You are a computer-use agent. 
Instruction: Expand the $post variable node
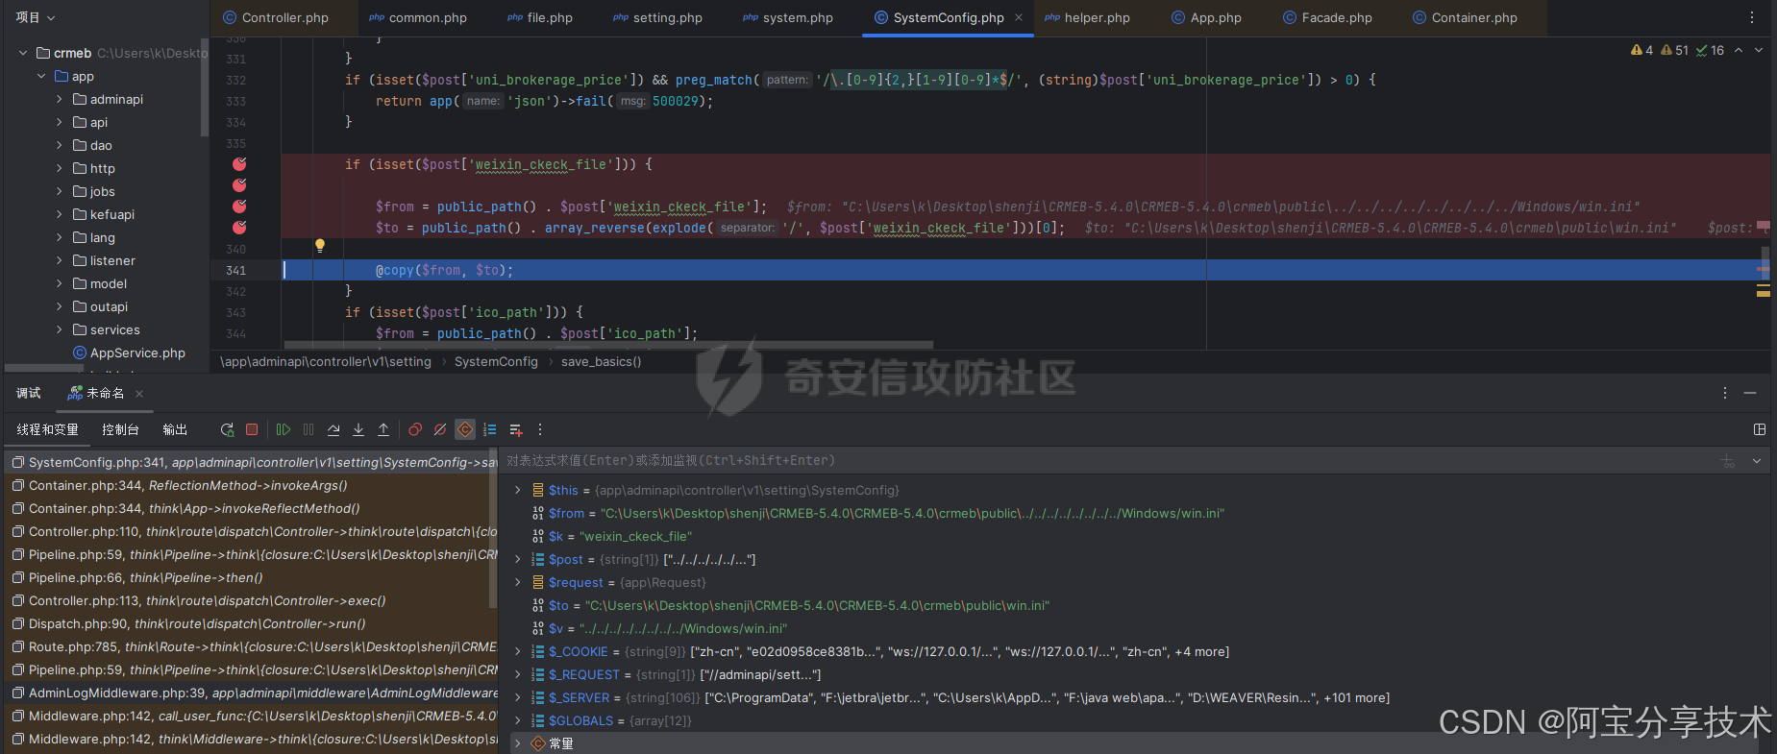click(x=518, y=559)
